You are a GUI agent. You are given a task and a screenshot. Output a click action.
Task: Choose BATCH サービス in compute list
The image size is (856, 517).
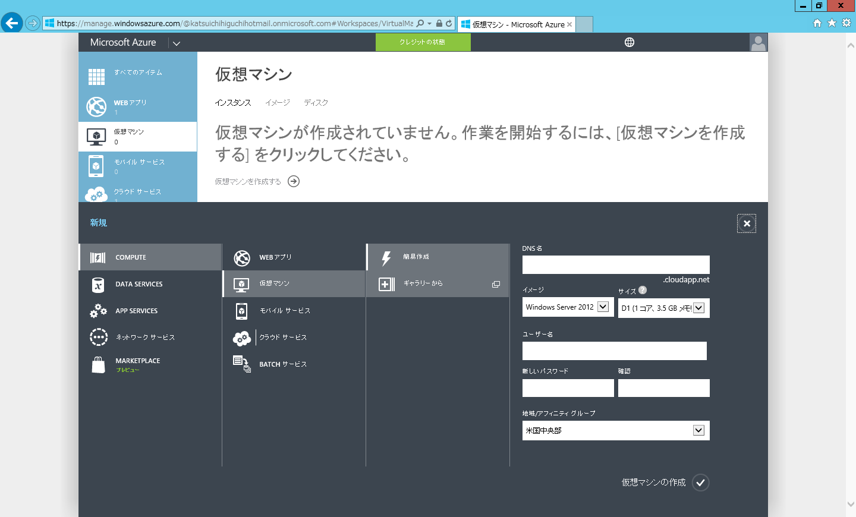click(294, 364)
